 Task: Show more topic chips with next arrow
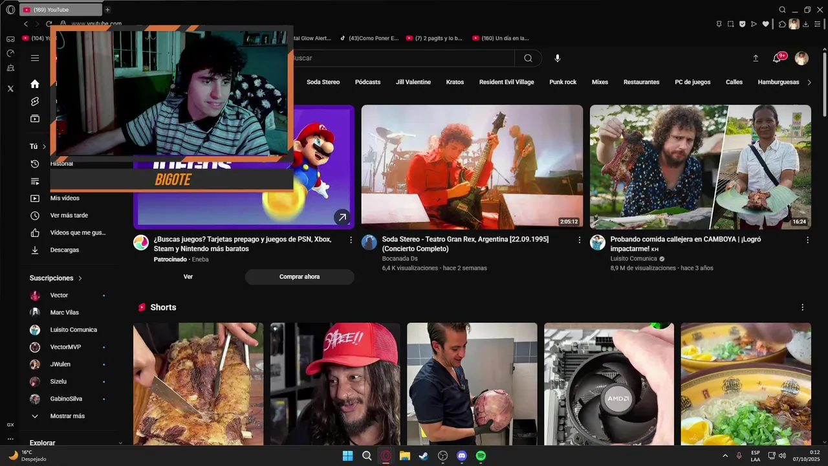click(x=809, y=82)
